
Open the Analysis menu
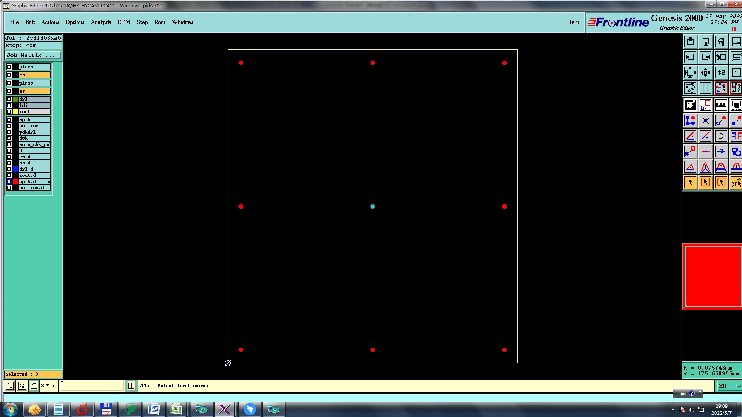tap(100, 22)
